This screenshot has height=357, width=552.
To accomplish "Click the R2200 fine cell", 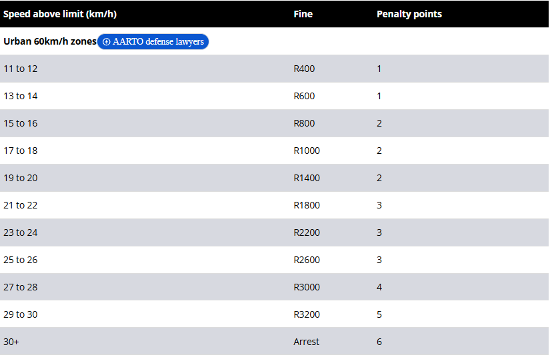I will click(307, 232).
